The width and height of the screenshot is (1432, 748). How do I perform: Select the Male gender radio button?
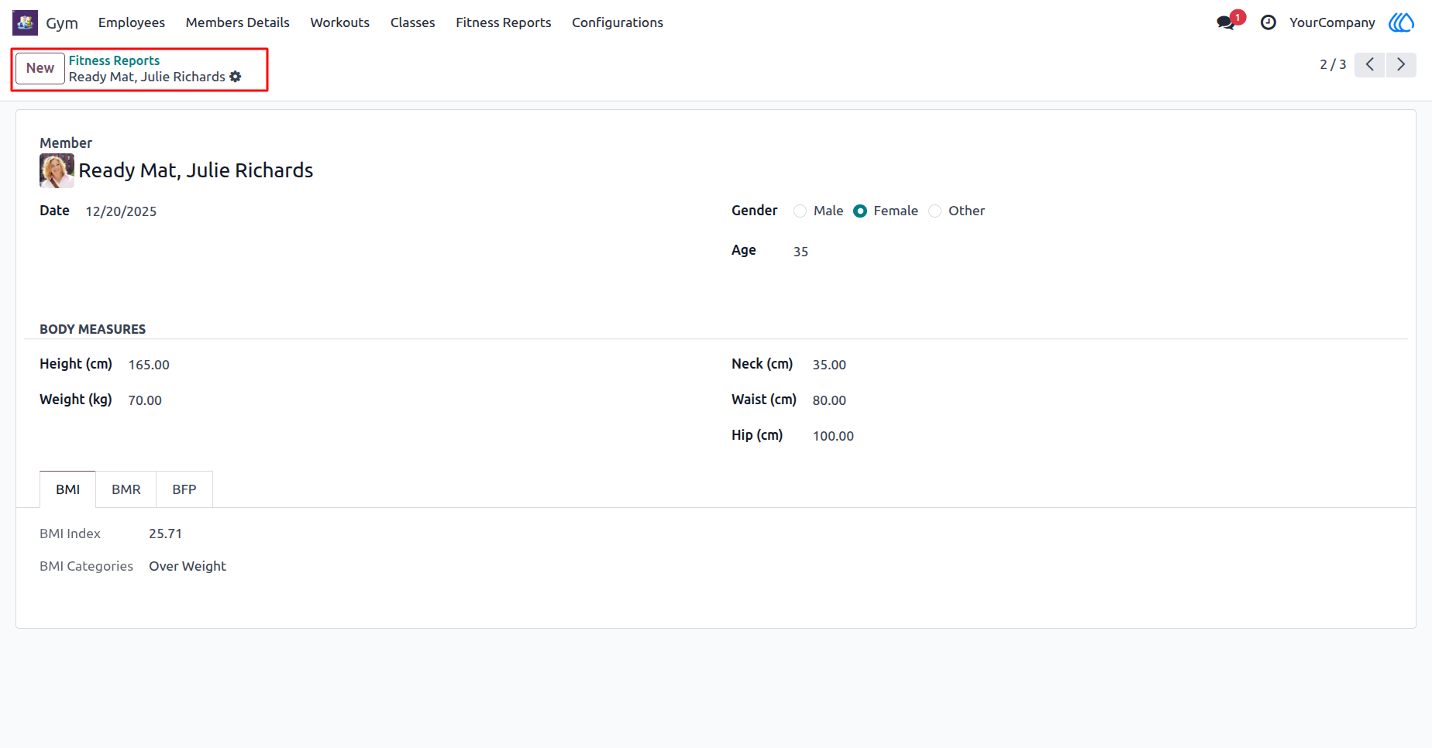(x=800, y=211)
